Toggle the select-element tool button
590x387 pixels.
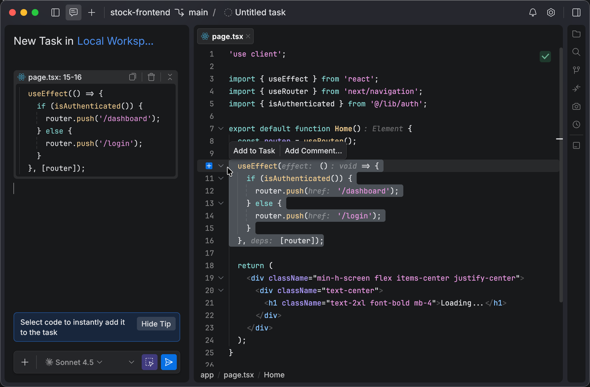click(x=149, y=362)
